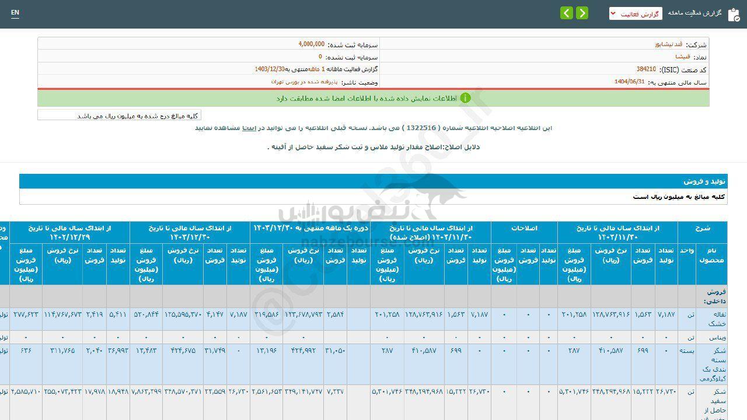This screenshot has height=420, width=747.
Task: Select cell value ۱۲۵,۵۹۵,۳۷۰
Action: 183,314
